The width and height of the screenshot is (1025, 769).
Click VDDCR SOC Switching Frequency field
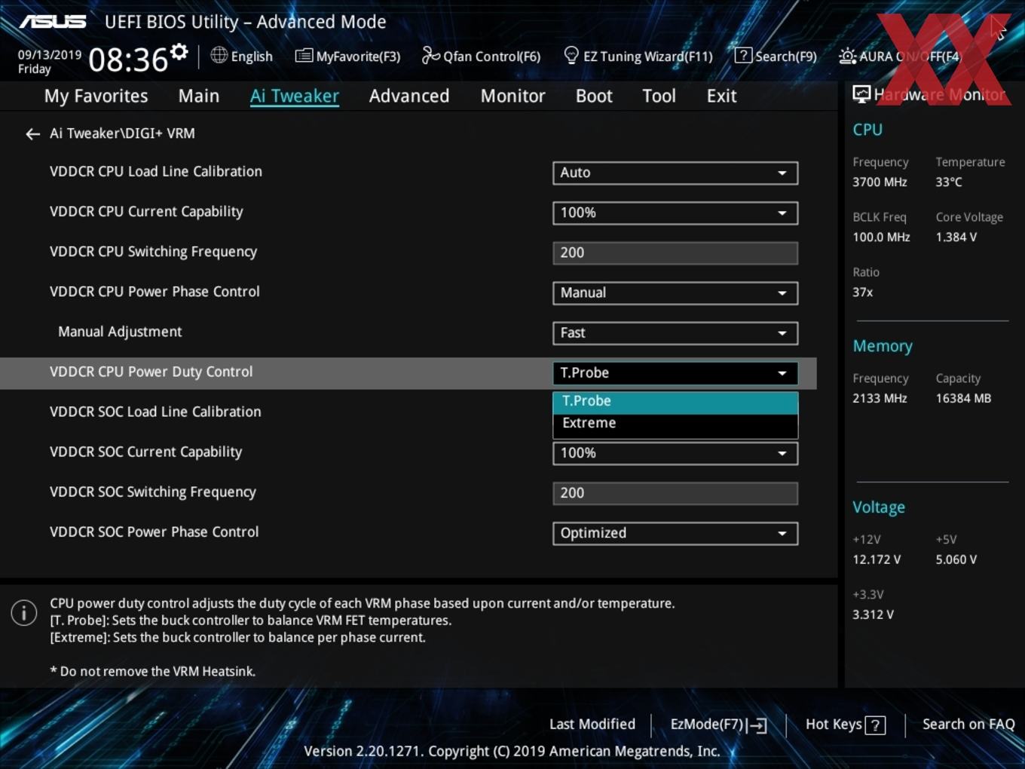675,493
